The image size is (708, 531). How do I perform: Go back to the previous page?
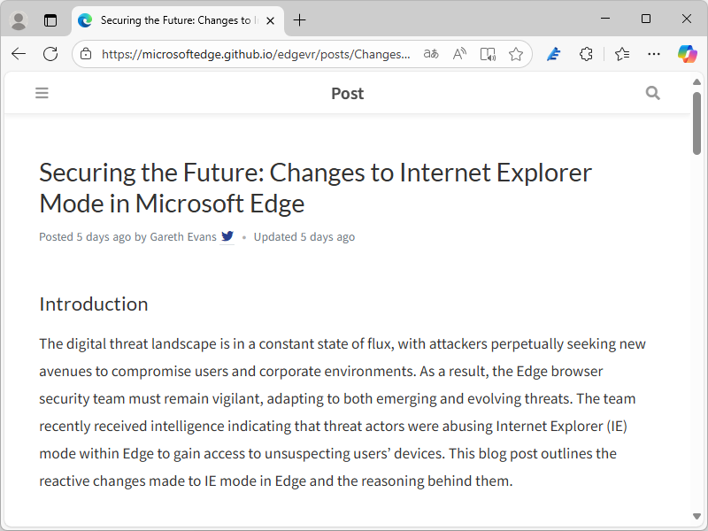coord(19,54)
